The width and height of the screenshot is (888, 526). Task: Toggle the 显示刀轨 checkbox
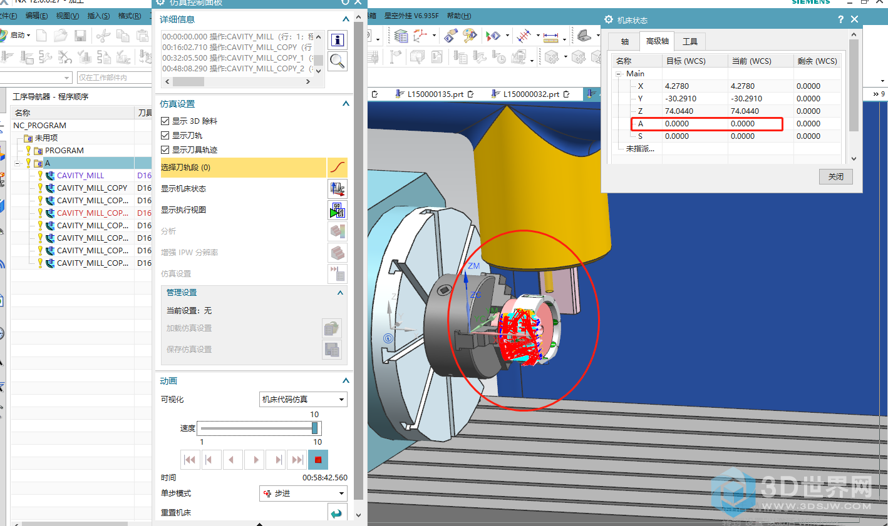coord(165,135)
